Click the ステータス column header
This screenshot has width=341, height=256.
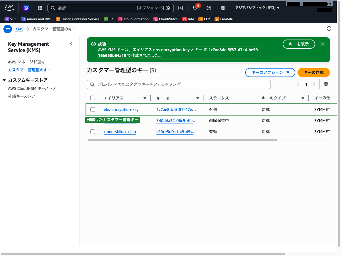point(219,98)
